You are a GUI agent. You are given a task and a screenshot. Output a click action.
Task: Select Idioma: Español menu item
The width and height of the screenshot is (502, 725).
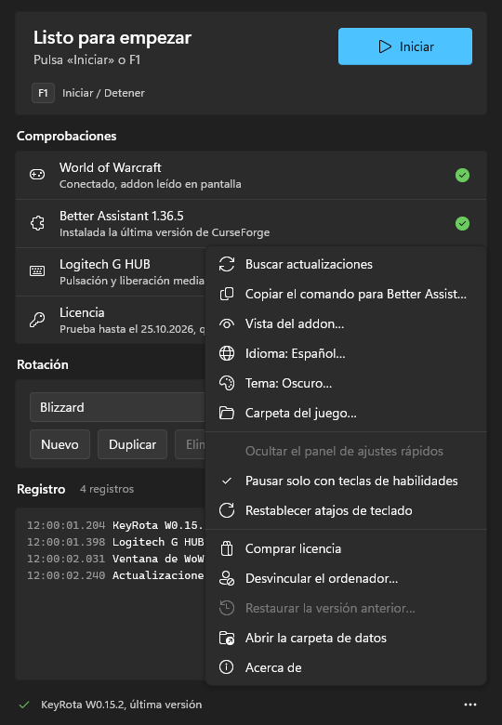[x=346, y=354]
